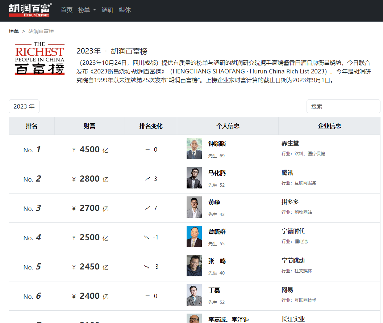Click the wealth value 2700 亿
Viewport: 383px width, 323px height.
90,208
